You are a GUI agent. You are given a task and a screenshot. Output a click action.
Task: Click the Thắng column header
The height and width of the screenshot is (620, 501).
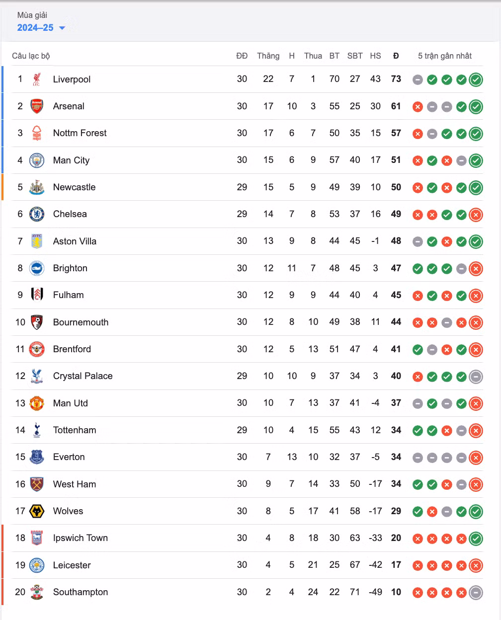tap(268, 56)
